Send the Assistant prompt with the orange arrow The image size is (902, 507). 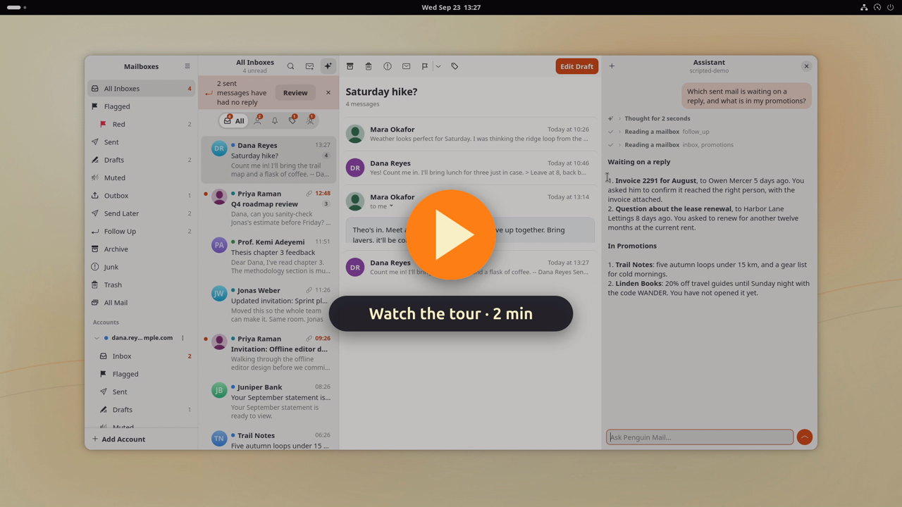point(804,437)
